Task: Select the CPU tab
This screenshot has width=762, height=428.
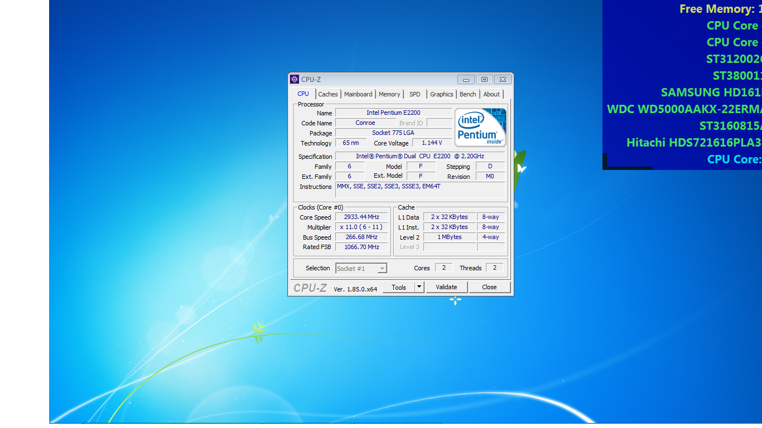Action: 303,94
